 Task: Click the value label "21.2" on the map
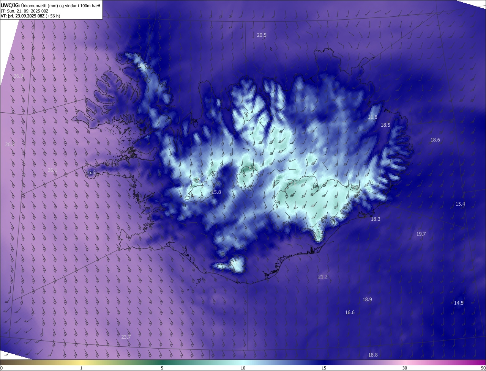323,277
